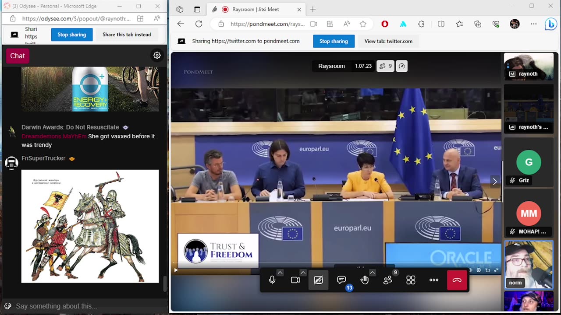Viewport: 561px width, 315px height.
Task: Select norm participant thumbnail
Action: click(529, 265)
